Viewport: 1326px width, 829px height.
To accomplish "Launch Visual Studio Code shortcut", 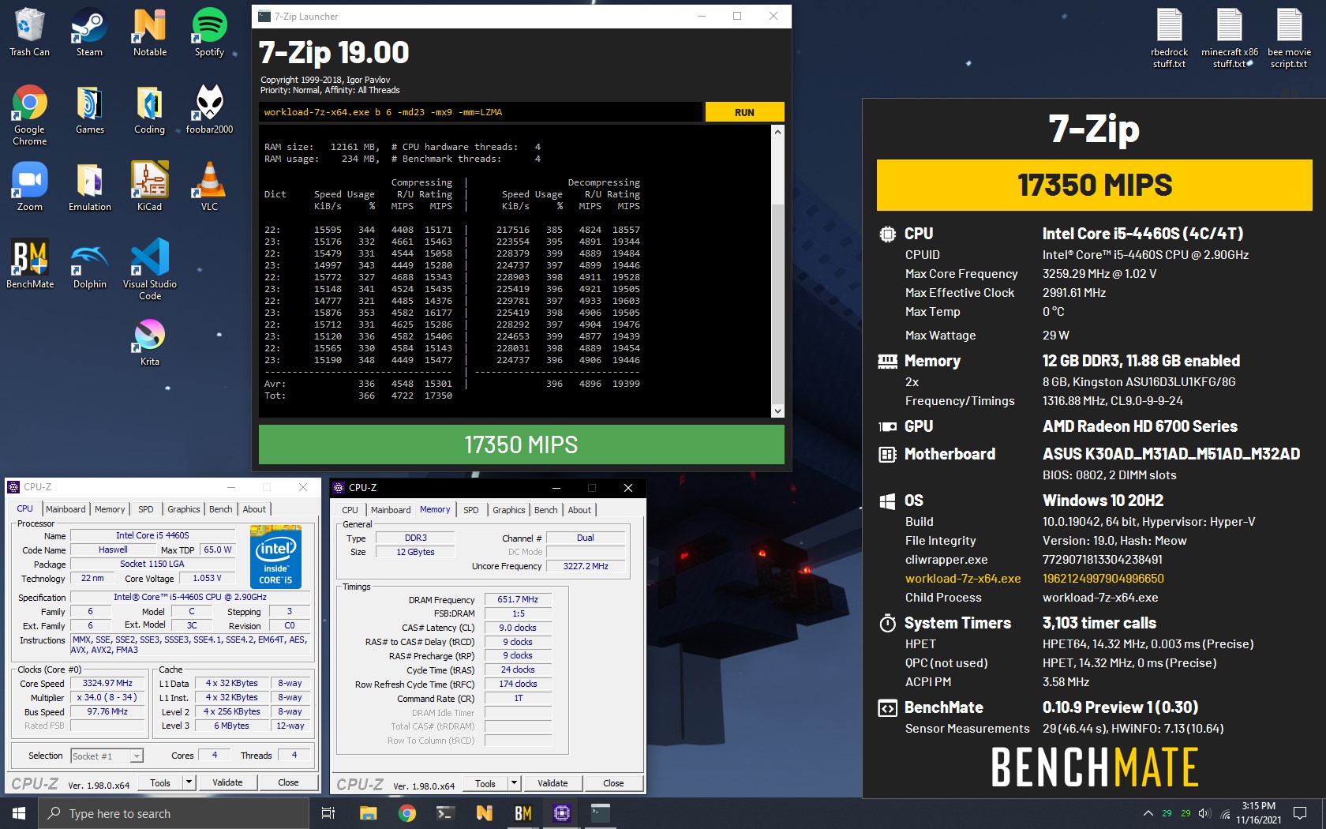I will [x=149, y=269].
